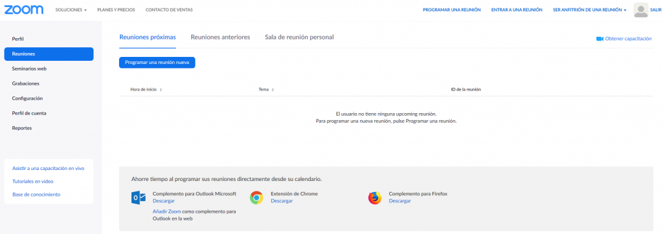
Task: Click Programar una reunión nueva button
Action: [x=157, y=63]
